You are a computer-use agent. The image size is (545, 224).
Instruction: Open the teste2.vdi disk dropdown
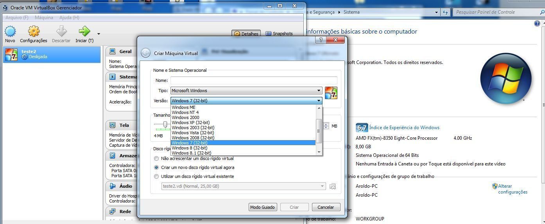[x=244, y=186]
